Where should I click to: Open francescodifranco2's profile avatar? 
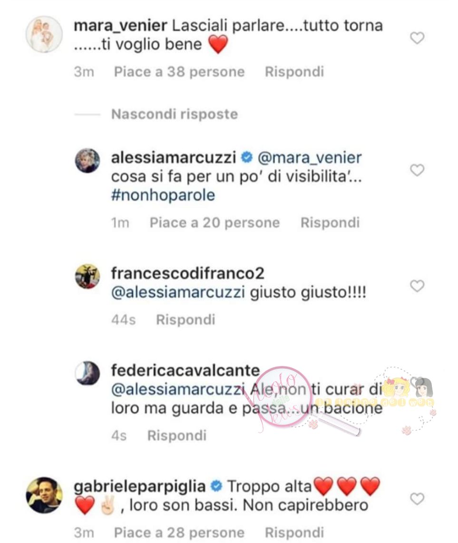click(x=88, y=276)
